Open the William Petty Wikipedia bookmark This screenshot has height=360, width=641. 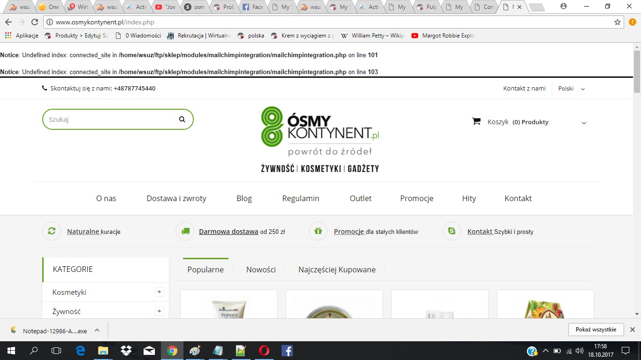click(372, 36)
